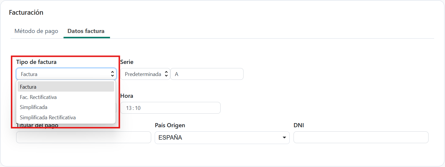
Task: Select the Fac. Rectificativa option
Action: [x=38, y=97]
